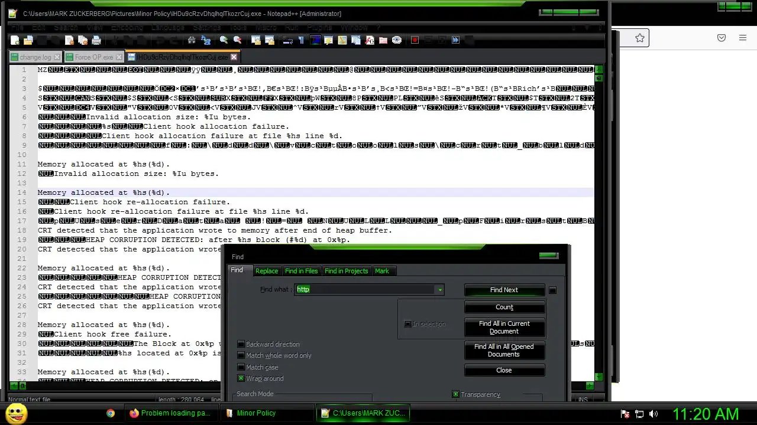This screenshot has height=425, width=757.
Task: Click the volume tray icon
Action: point(654,414)
